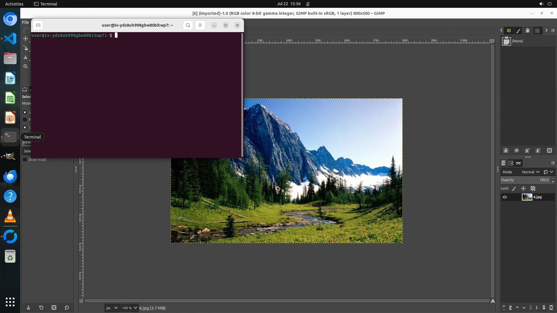Screen dimensions: 557x313
Task: Toggle lock pixels paintbrush icon
Action: click(514, 188)
